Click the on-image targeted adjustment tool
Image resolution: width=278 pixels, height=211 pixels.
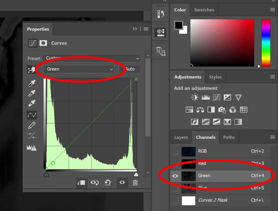pyautogui.click(x=31, y=70)
